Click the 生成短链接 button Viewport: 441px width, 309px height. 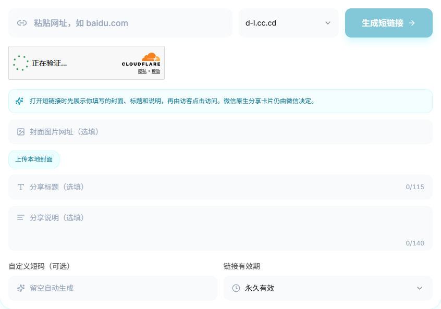point(389,23)
